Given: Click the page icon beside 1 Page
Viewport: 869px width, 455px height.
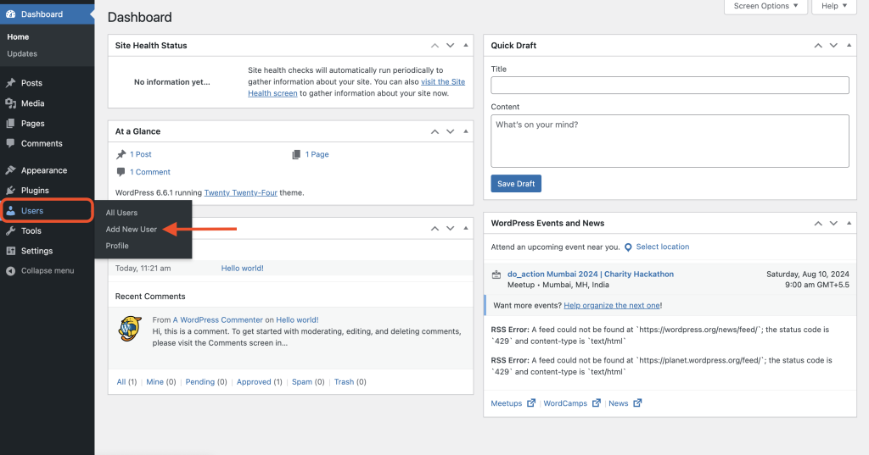Looking at the screenshot, I should [x=296, y=154].
